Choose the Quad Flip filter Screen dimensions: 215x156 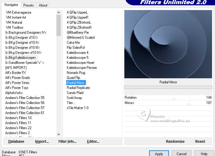74,78
